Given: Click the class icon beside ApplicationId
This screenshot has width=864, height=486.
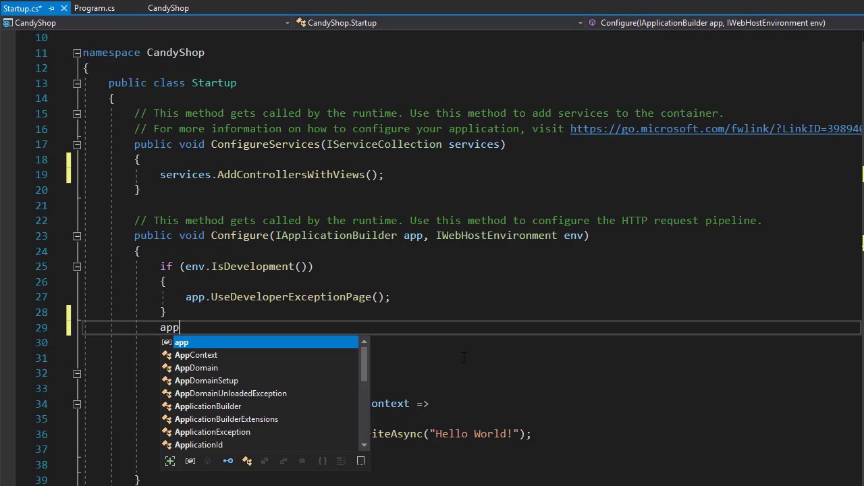Looking at the screenshot, I should (x=167, y=445).
